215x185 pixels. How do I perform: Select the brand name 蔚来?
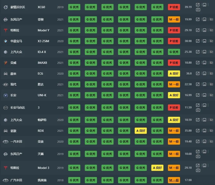tap(13, 74)
